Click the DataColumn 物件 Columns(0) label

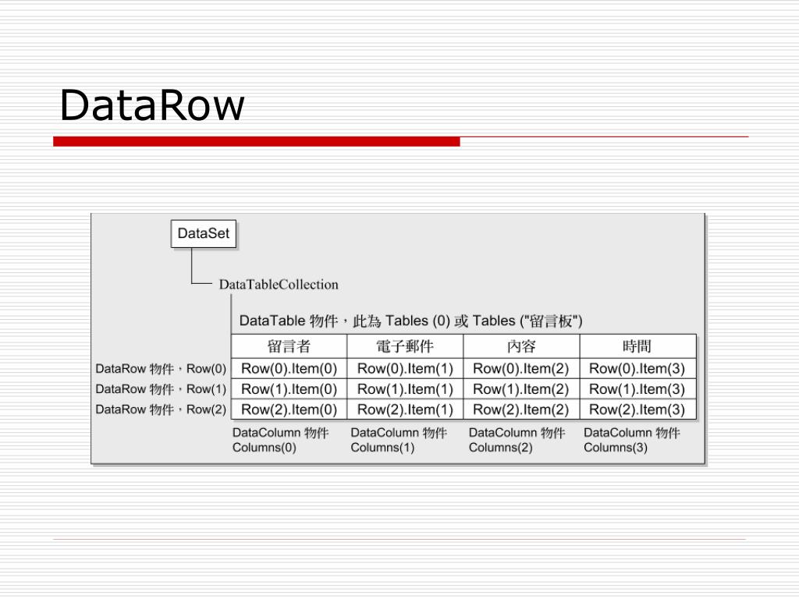pyautogui.click(x=281, y=440)
